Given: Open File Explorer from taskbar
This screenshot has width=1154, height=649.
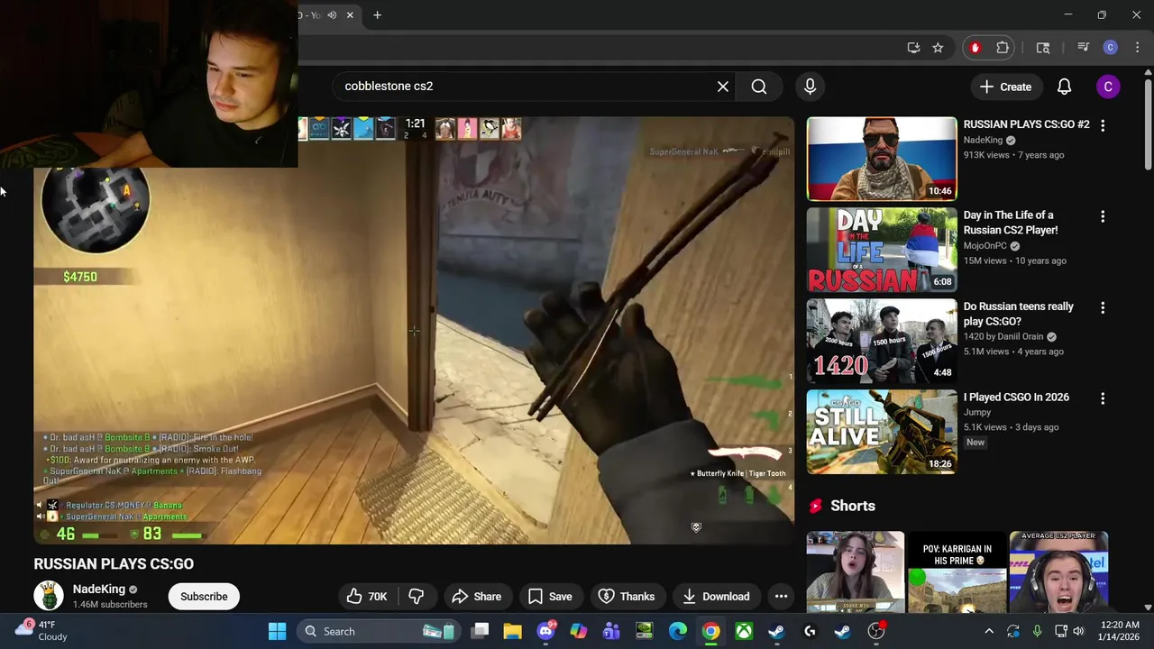Looking at the screenshot, I should coord(512,631).
